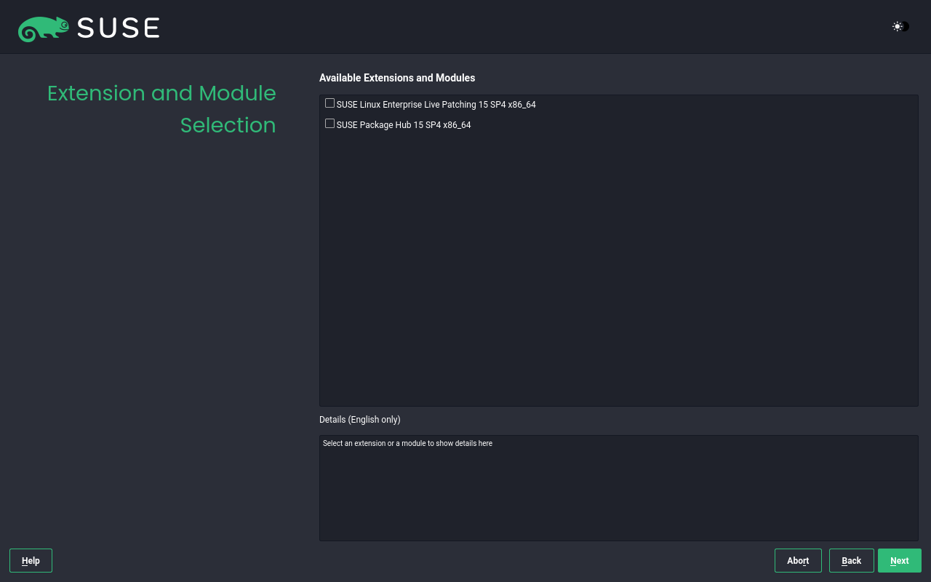The image size is (931, 582).
Task: Select the Package Hub 15 SP4 list entry text
Action: (404, 125)
